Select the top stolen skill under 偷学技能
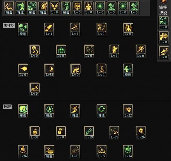 tap(163, 23)
